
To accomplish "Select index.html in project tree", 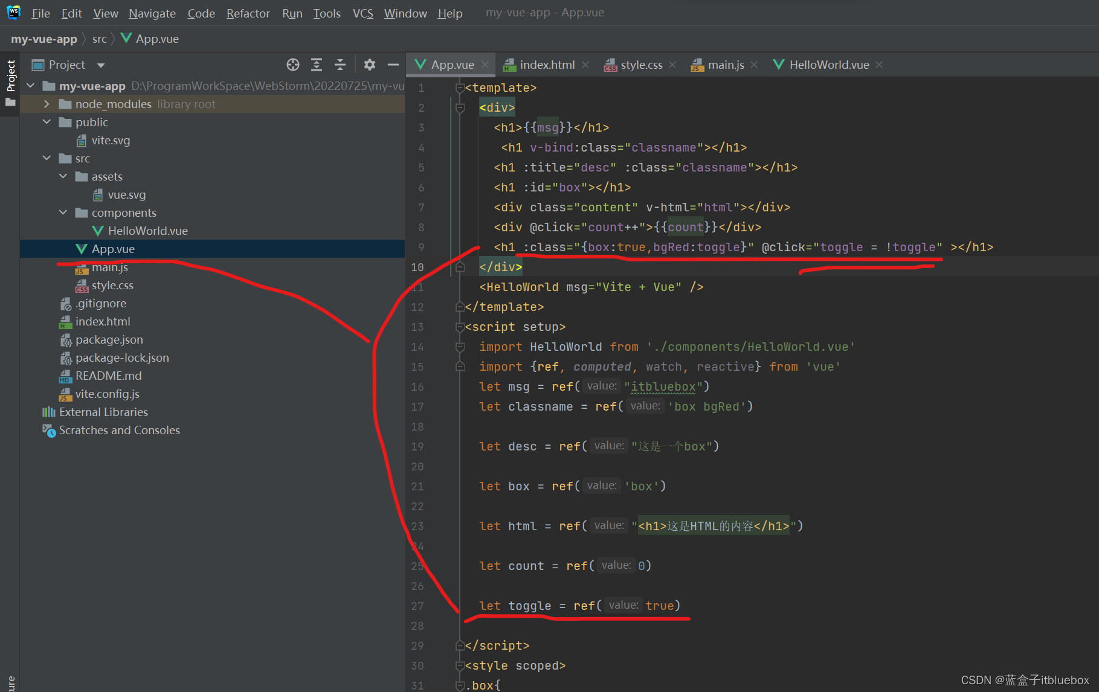I will pos(212,321).
